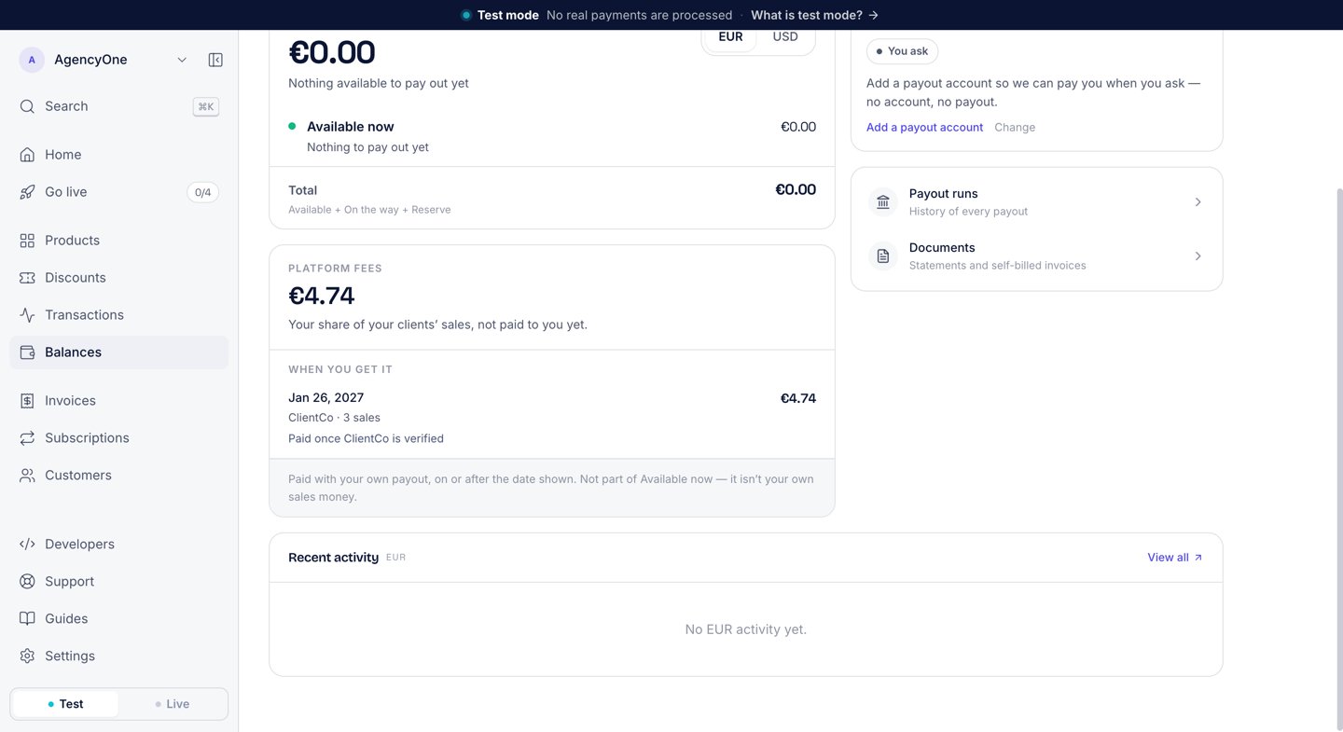Open Home in the sidebar

(118, 155)
